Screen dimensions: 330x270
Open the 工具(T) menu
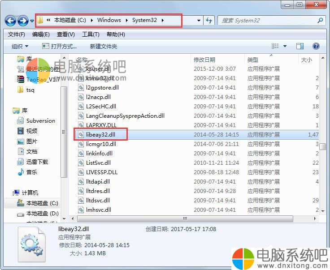pyautogui.click(x=91, y=34)
